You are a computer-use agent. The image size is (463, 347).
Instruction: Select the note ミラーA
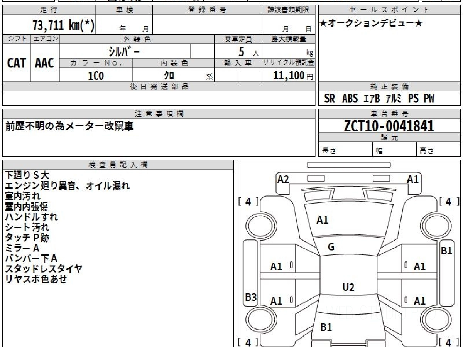click(x=22, y=248)
